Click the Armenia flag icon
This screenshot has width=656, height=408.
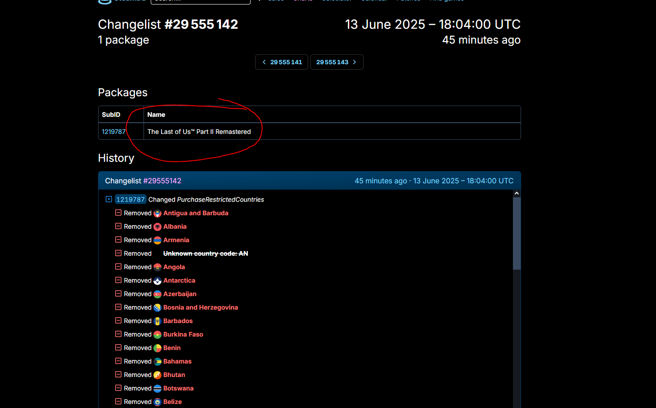[x=157, y=240]
